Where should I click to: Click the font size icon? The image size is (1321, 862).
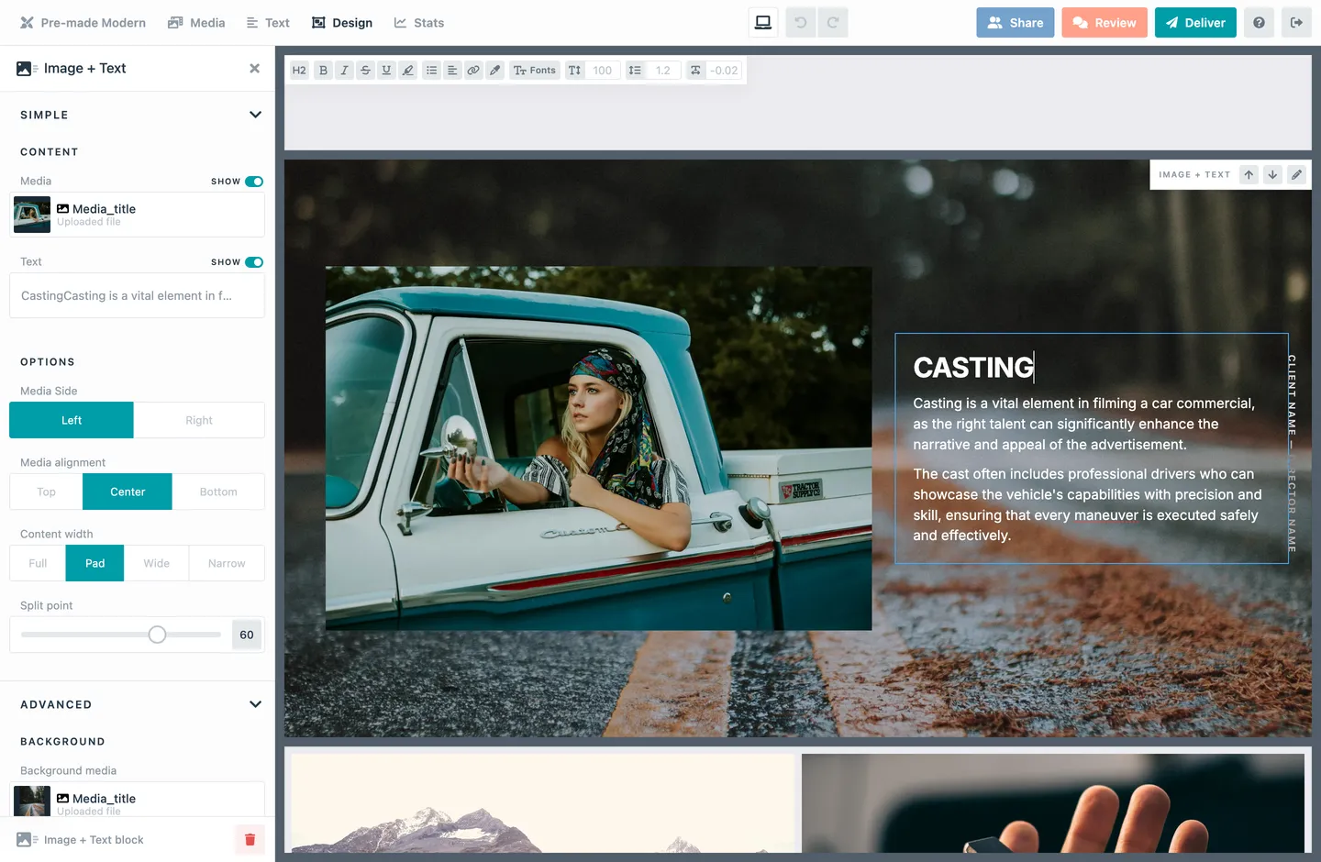[574, 71]
